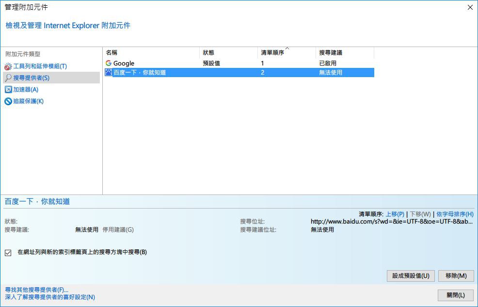Click 設成預設值(U) button
Screen dimensions: 478x307
(411, 276)
